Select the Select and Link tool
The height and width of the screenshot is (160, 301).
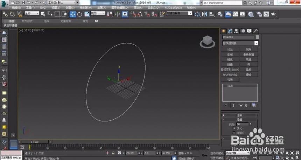5,14
